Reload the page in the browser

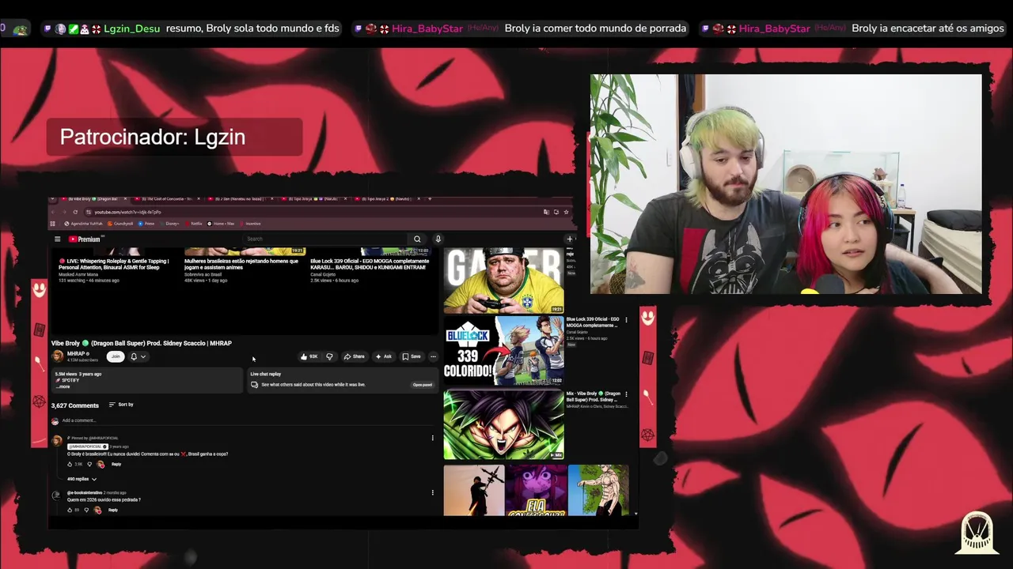pyautogui.click(x=75, y=212)
